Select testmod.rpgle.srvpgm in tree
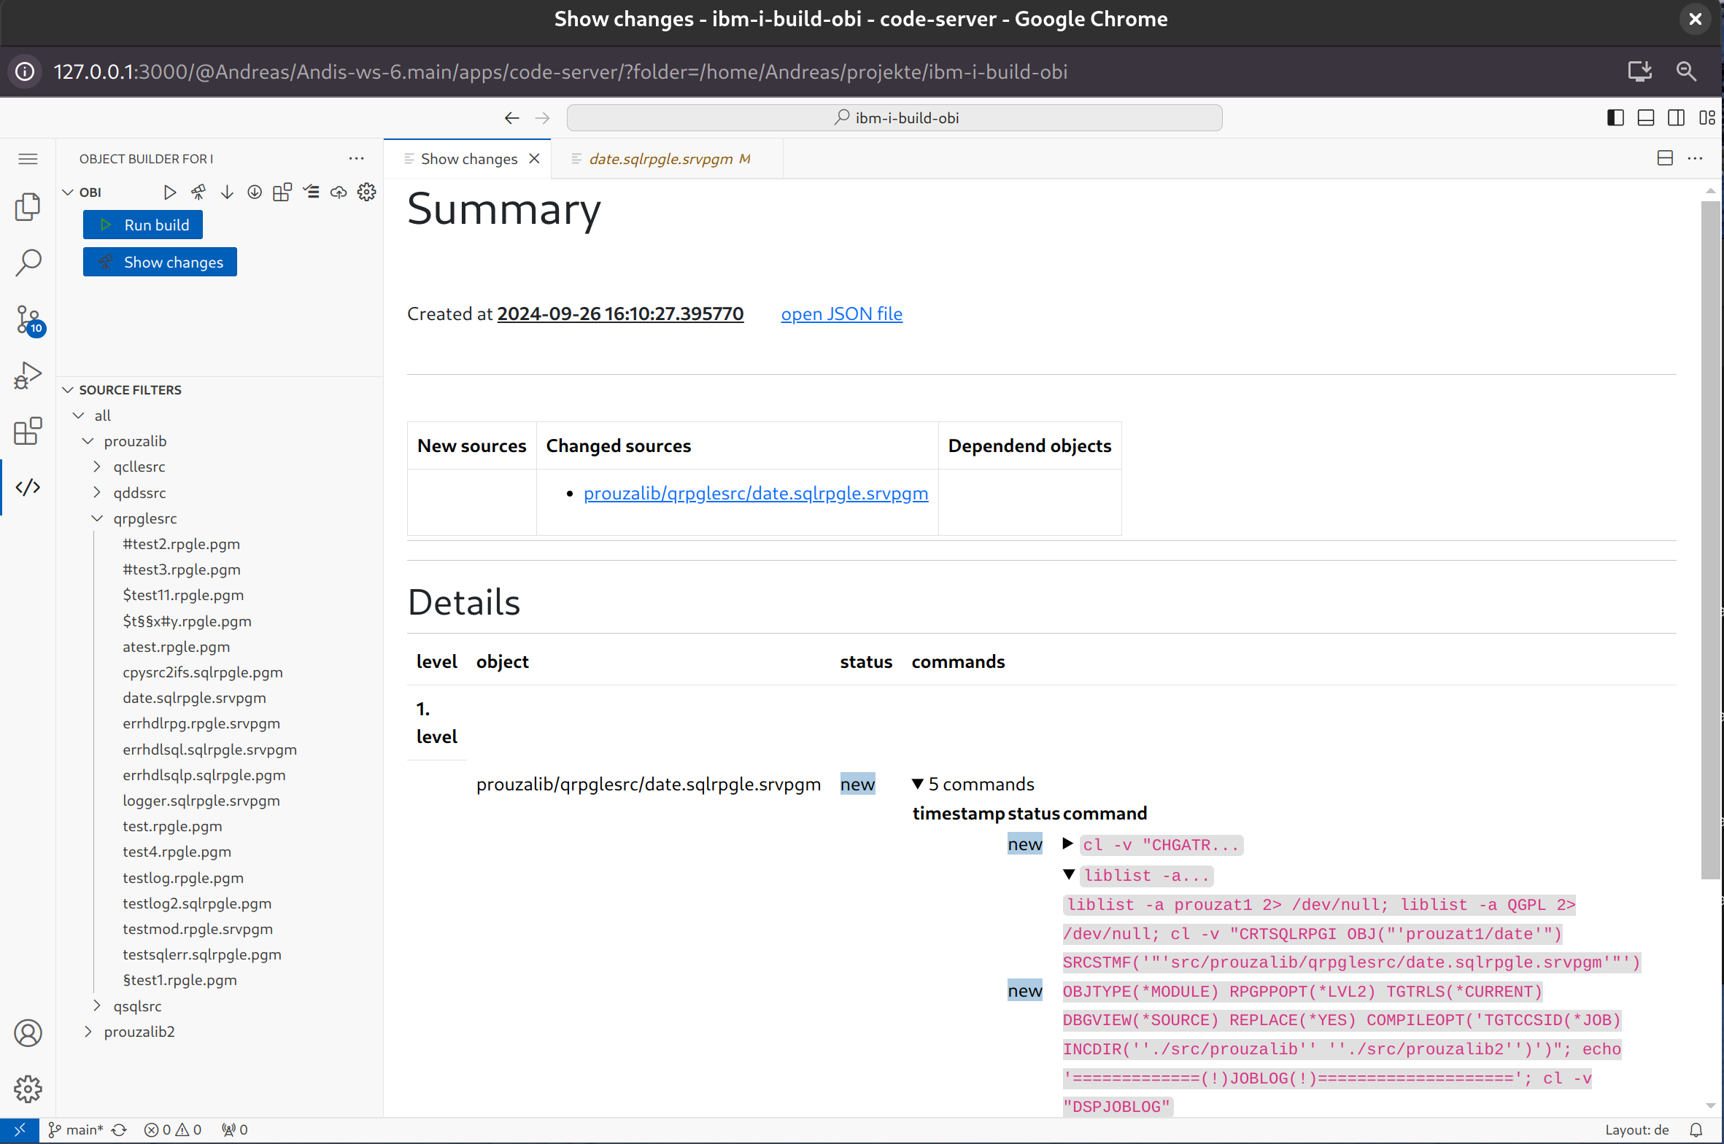This screenshot has width=1724, height=1144. point(198,929)
